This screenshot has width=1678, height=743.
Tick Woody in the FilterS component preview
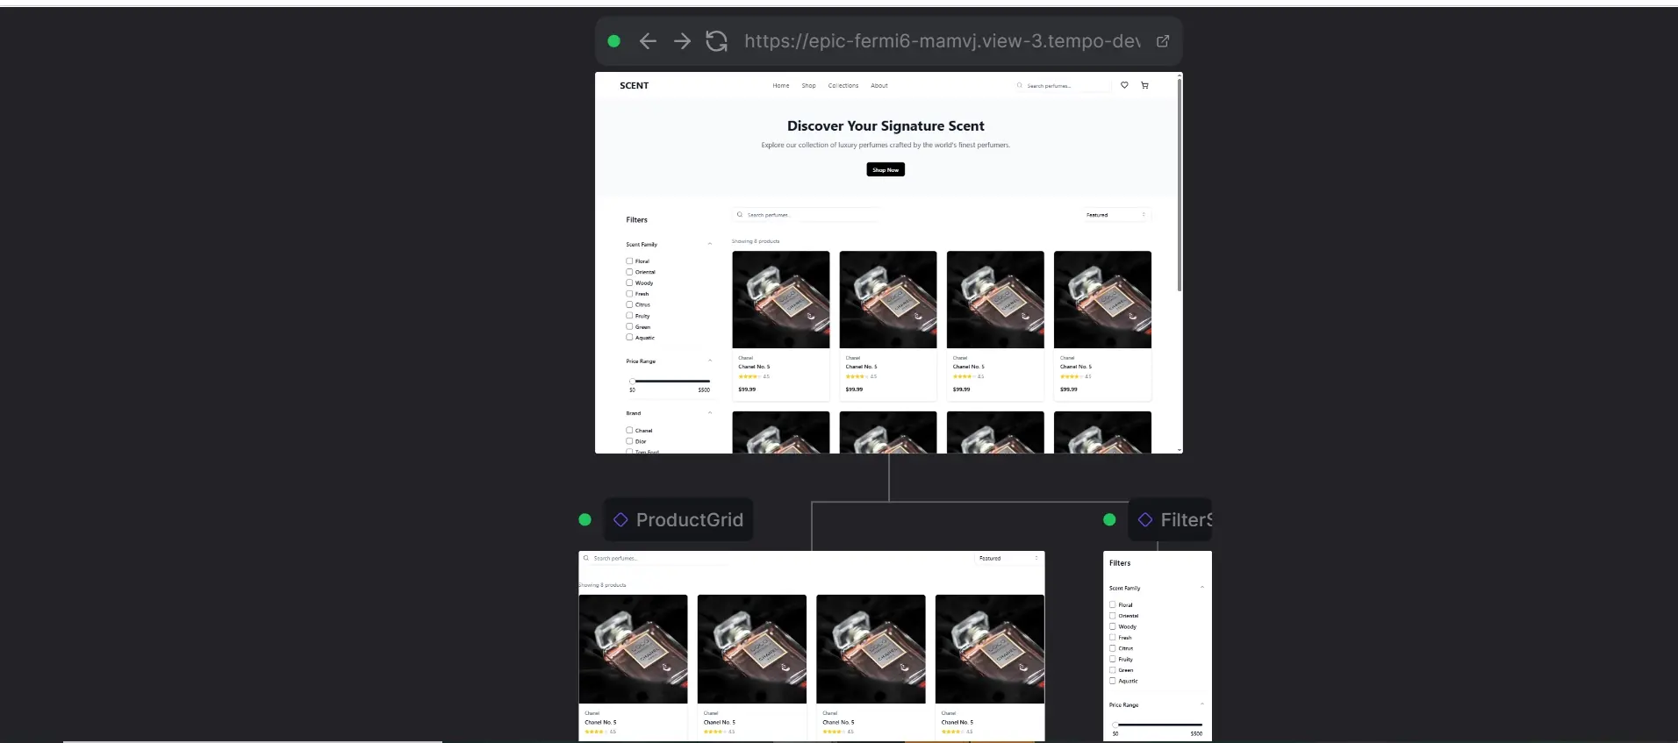(x=1113, y=626)
